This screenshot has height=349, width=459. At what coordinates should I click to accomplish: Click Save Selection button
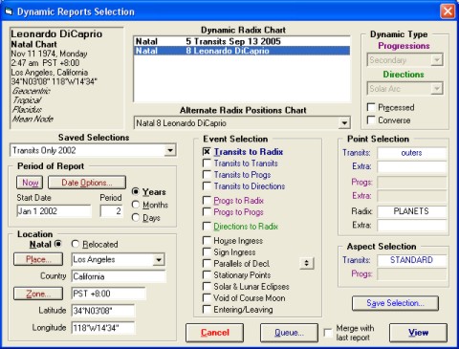click(395, 303)
